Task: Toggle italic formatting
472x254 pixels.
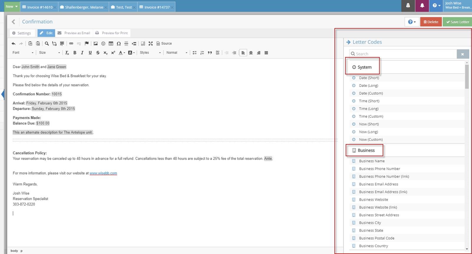Action: pos(82,53)
